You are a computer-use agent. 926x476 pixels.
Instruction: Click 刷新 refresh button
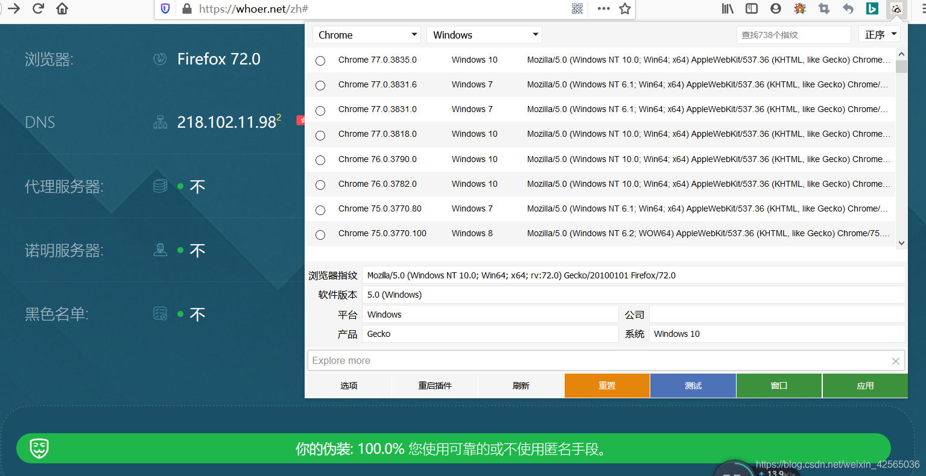point(521,386)
